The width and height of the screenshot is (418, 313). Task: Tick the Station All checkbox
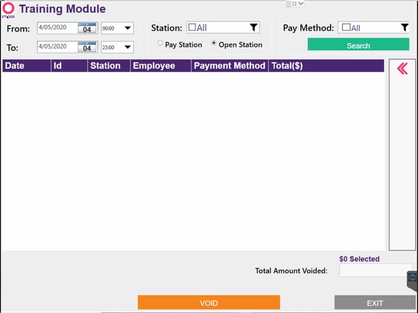(x=192, y=27)
